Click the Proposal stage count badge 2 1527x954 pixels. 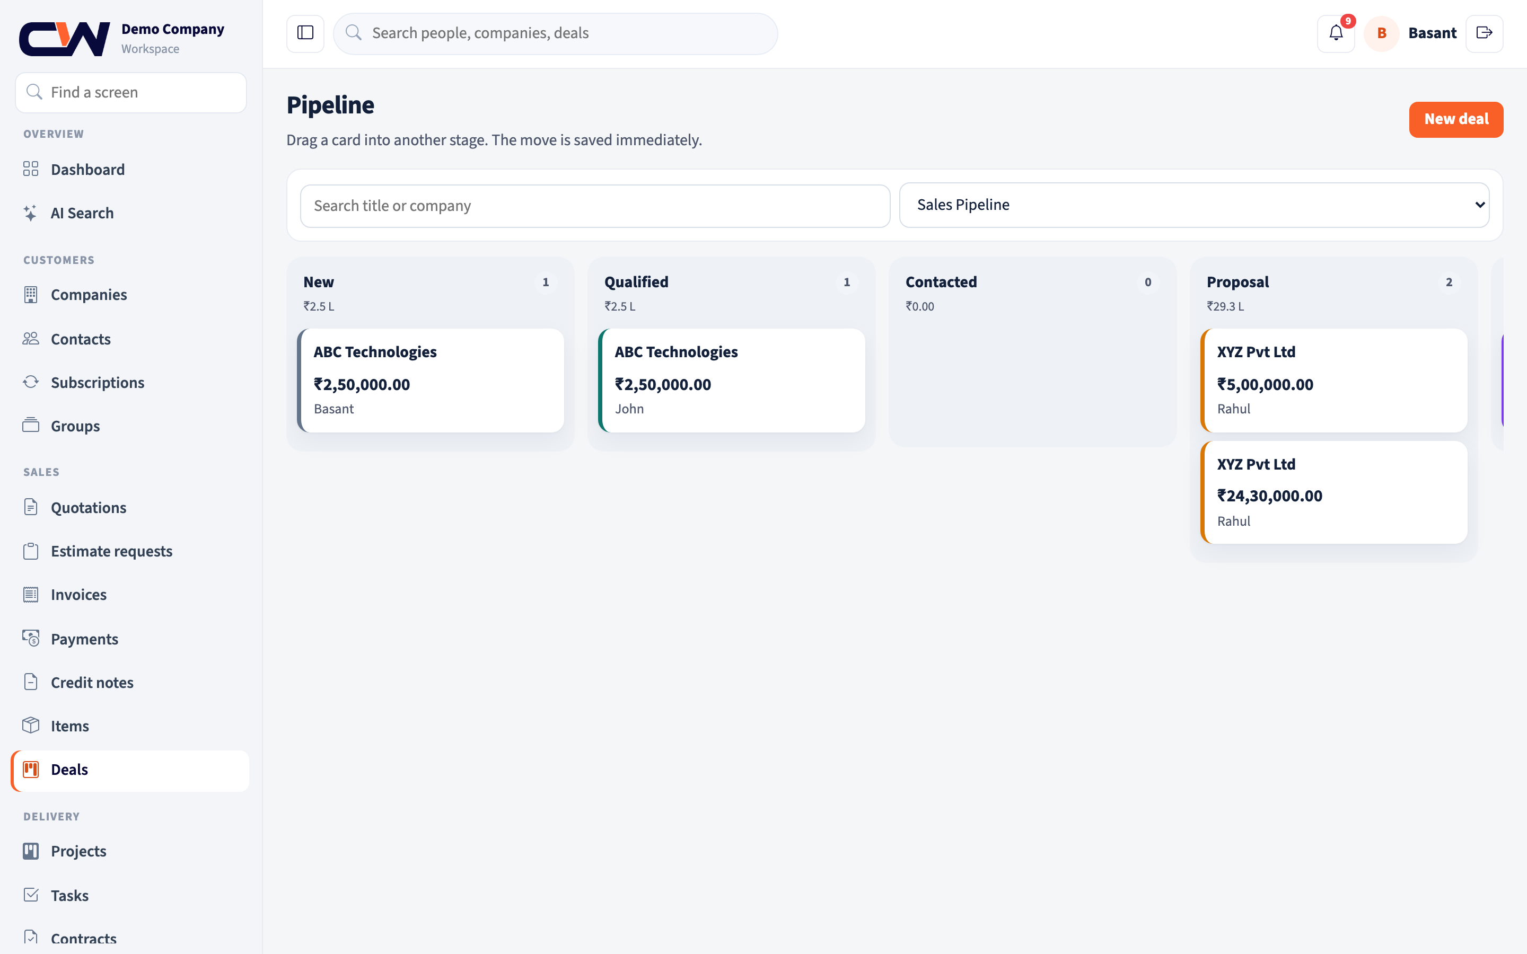point(1449,282)
